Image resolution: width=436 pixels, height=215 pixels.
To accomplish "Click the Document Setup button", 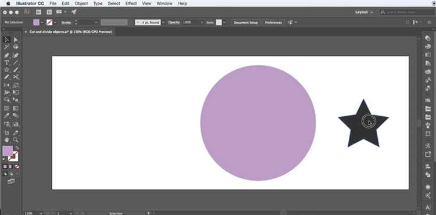I will 246,23.
